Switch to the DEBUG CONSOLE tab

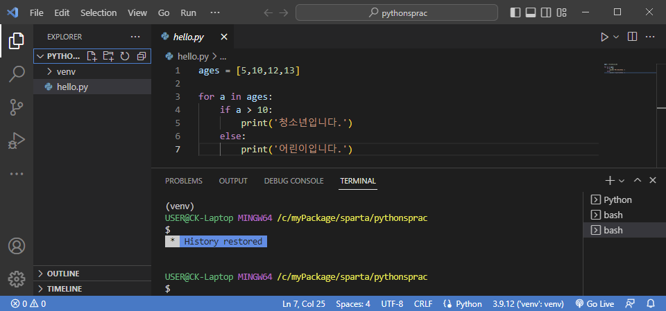tap(293, 181)
